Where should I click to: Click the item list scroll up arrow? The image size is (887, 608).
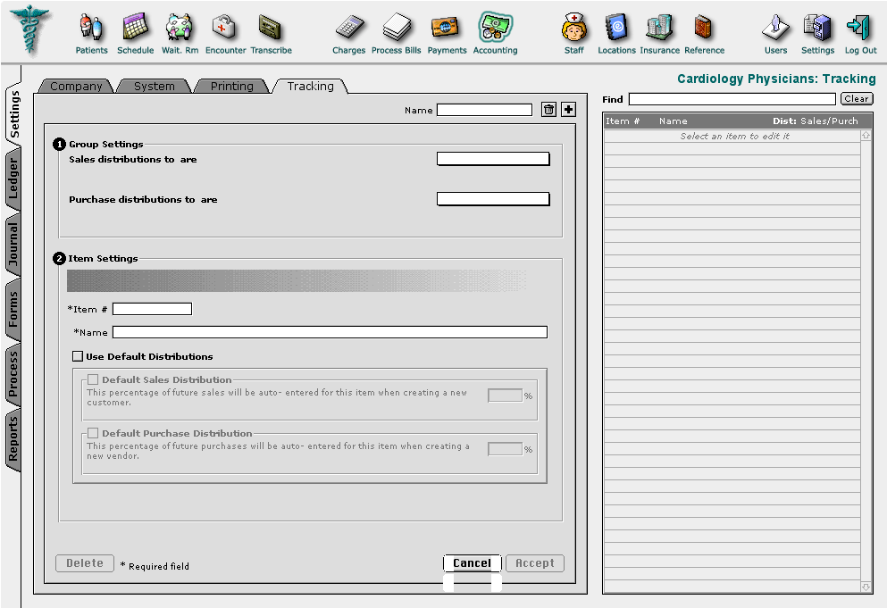click(866, 136)
